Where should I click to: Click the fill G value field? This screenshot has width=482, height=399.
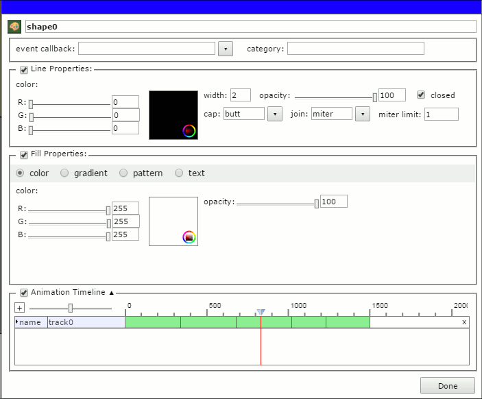click(x=126, y=221)
